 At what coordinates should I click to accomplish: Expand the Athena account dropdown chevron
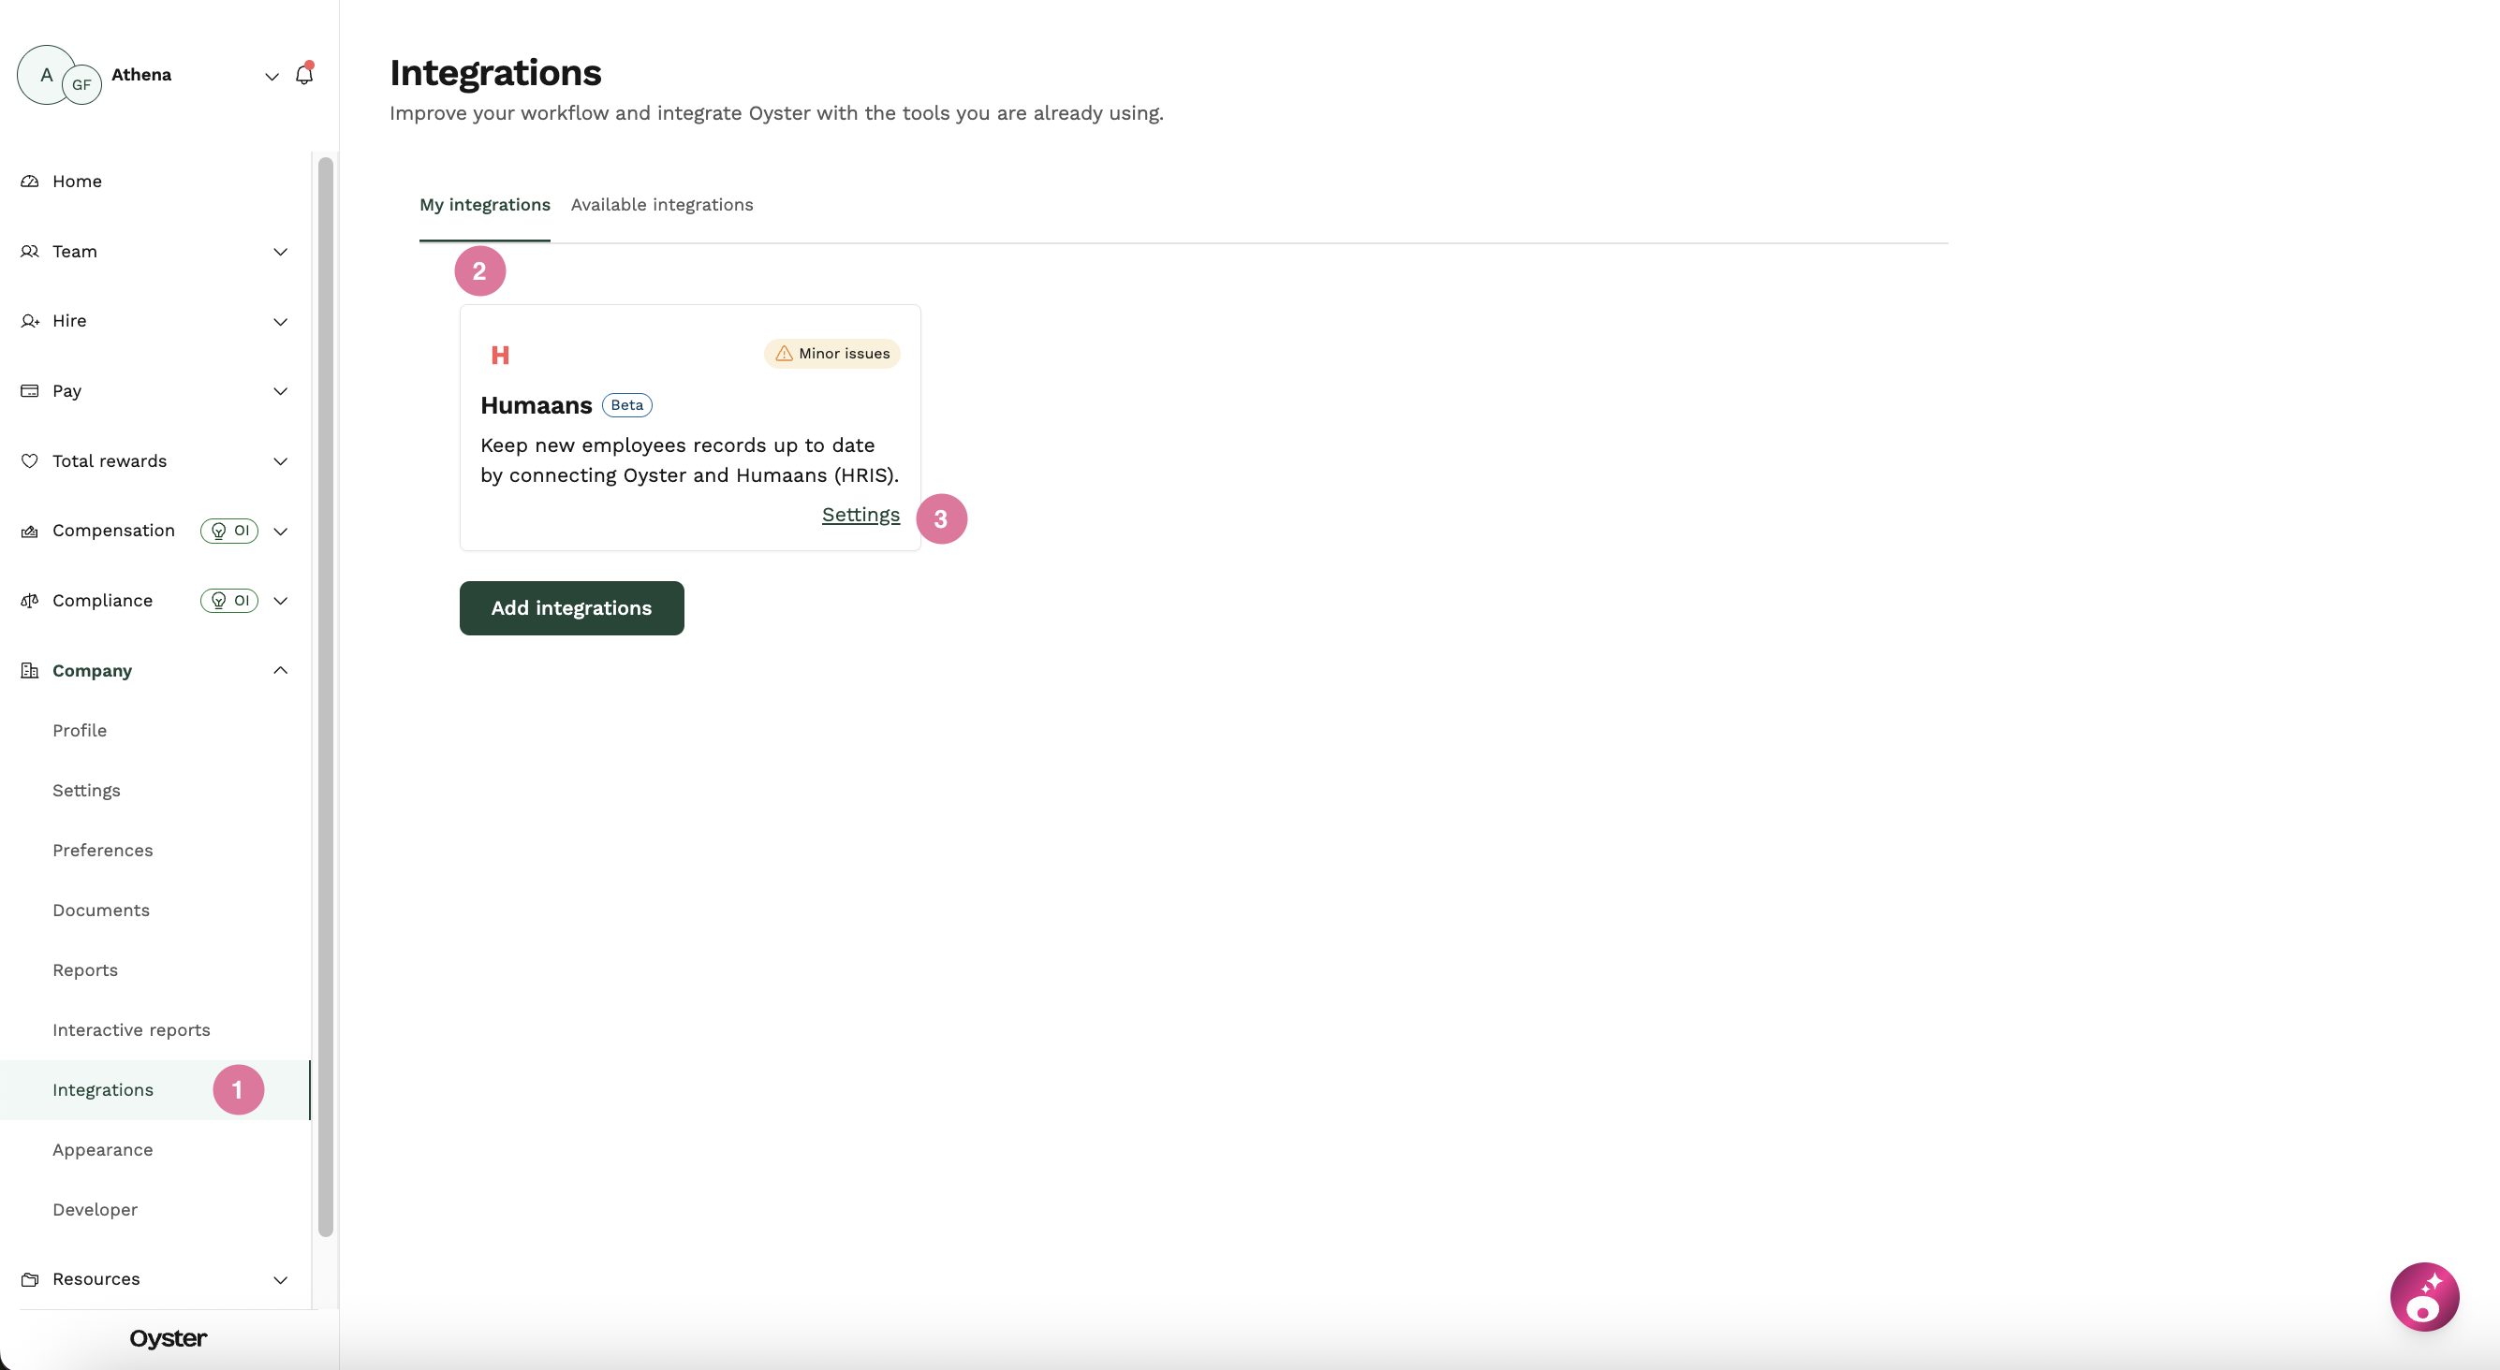[272, 76]
